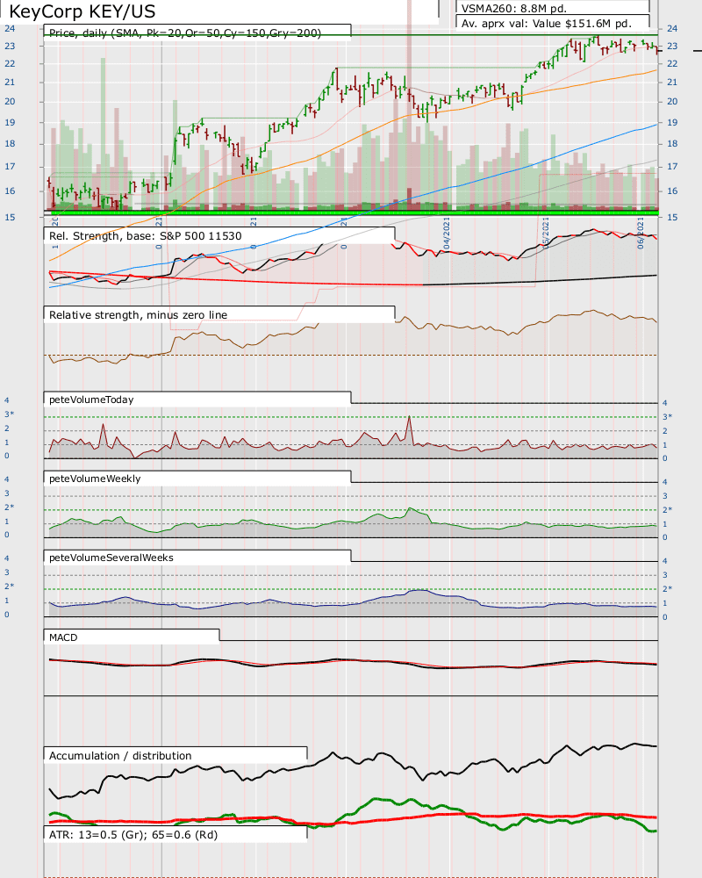Click the 3* value right of peteVolumeToday
This screenshot has height=878, width=702.
coord(667,416)
